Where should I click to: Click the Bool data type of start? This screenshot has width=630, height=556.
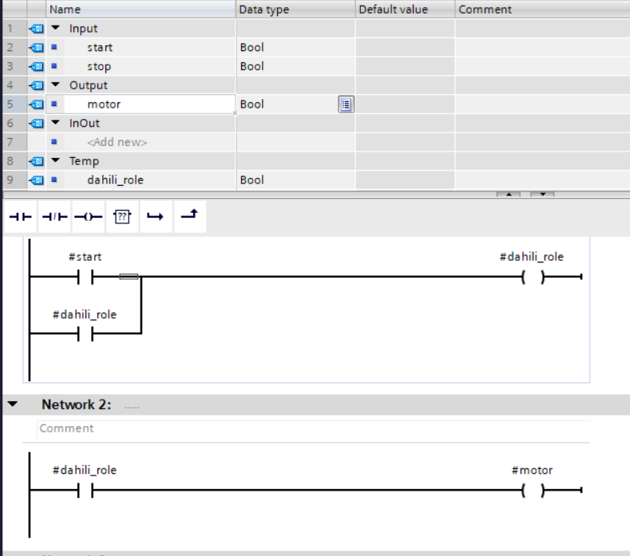click(x=252, y=47)
